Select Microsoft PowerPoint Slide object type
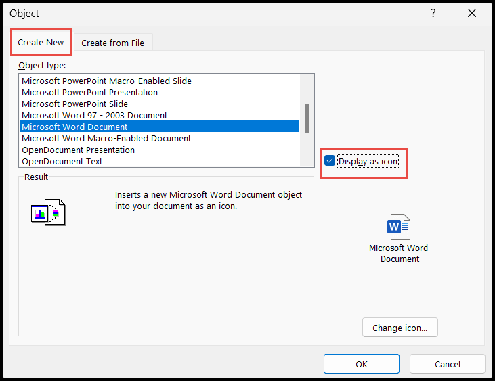495x381 pixels. (159, 104)
